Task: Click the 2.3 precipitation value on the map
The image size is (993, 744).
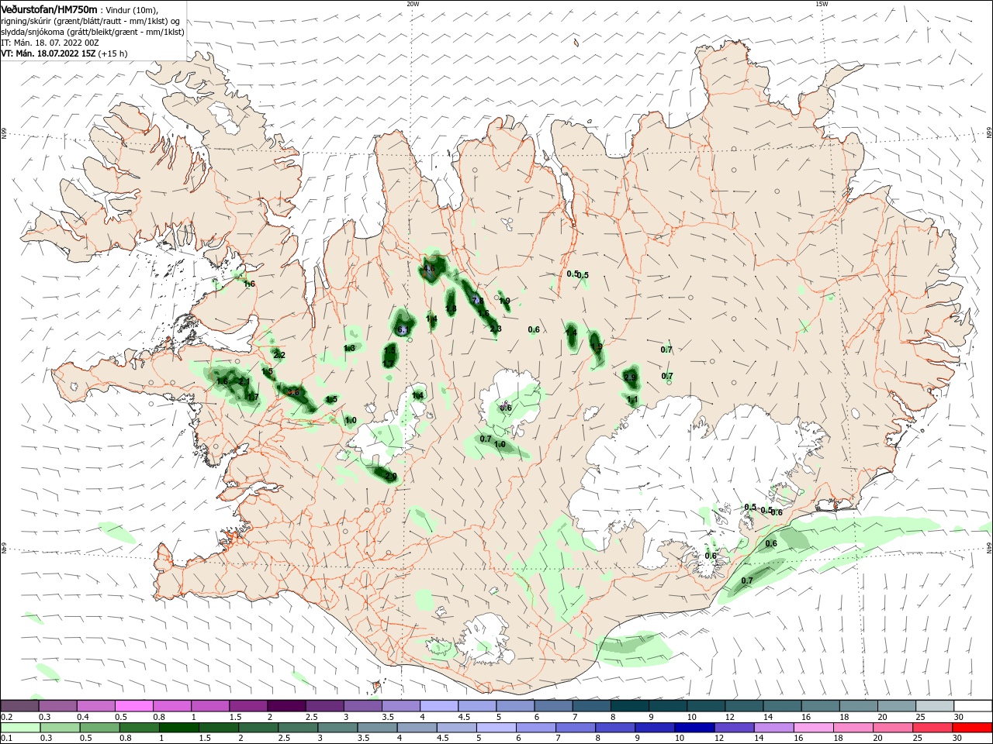Action: 496,329
